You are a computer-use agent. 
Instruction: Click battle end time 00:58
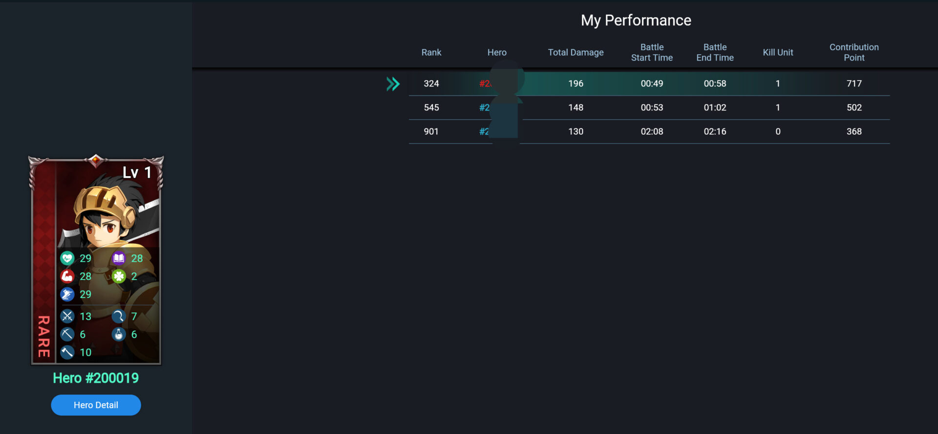pos(715,83)
